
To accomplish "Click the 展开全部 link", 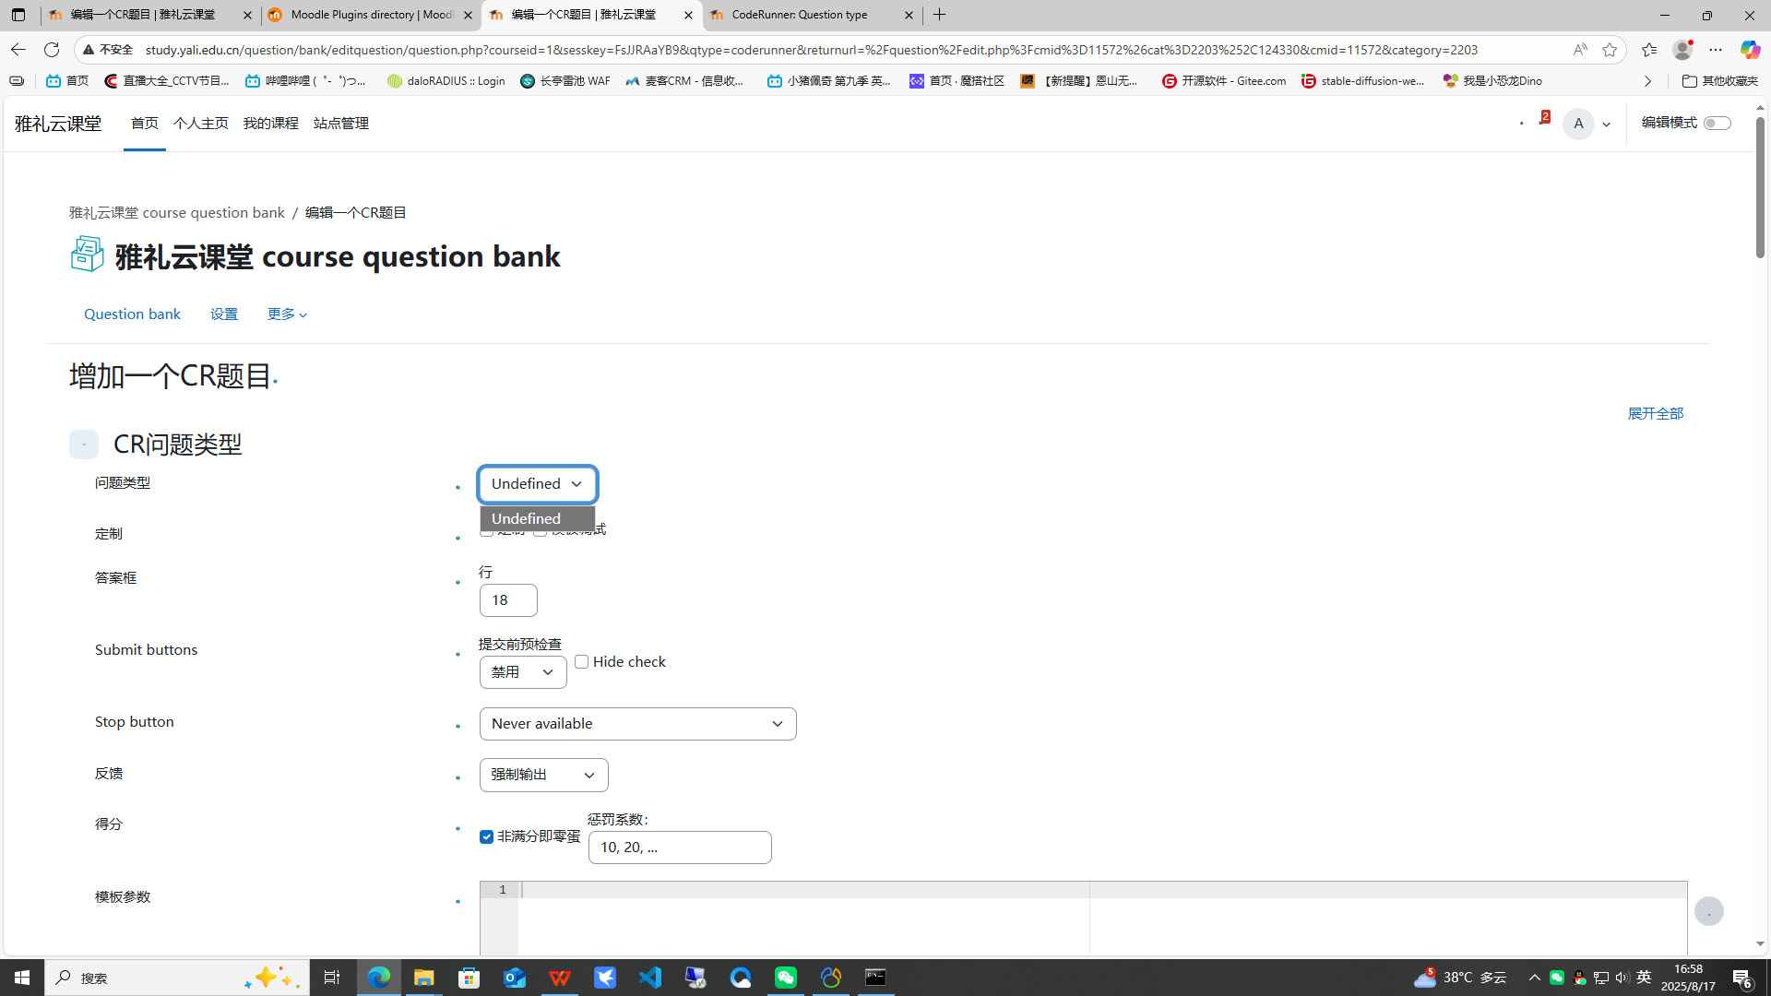I will [x=1655, y=413].
